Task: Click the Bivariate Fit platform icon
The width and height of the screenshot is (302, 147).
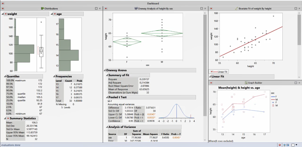Action: tap(236, 8)
